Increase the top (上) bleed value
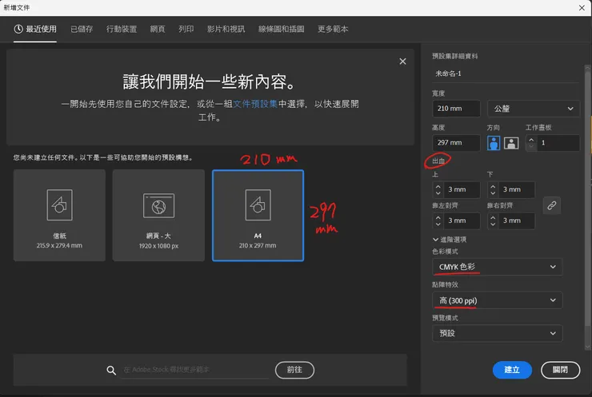Viewport: 592px width, 397px height. [x=438, y=186]
